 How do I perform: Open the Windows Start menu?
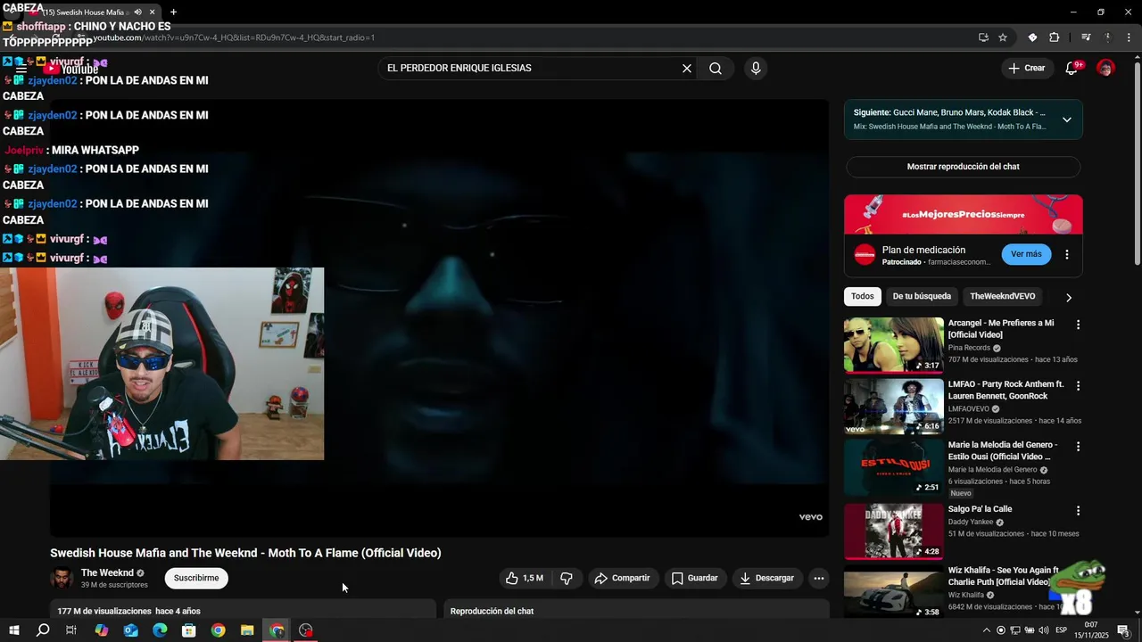(13, 630)
